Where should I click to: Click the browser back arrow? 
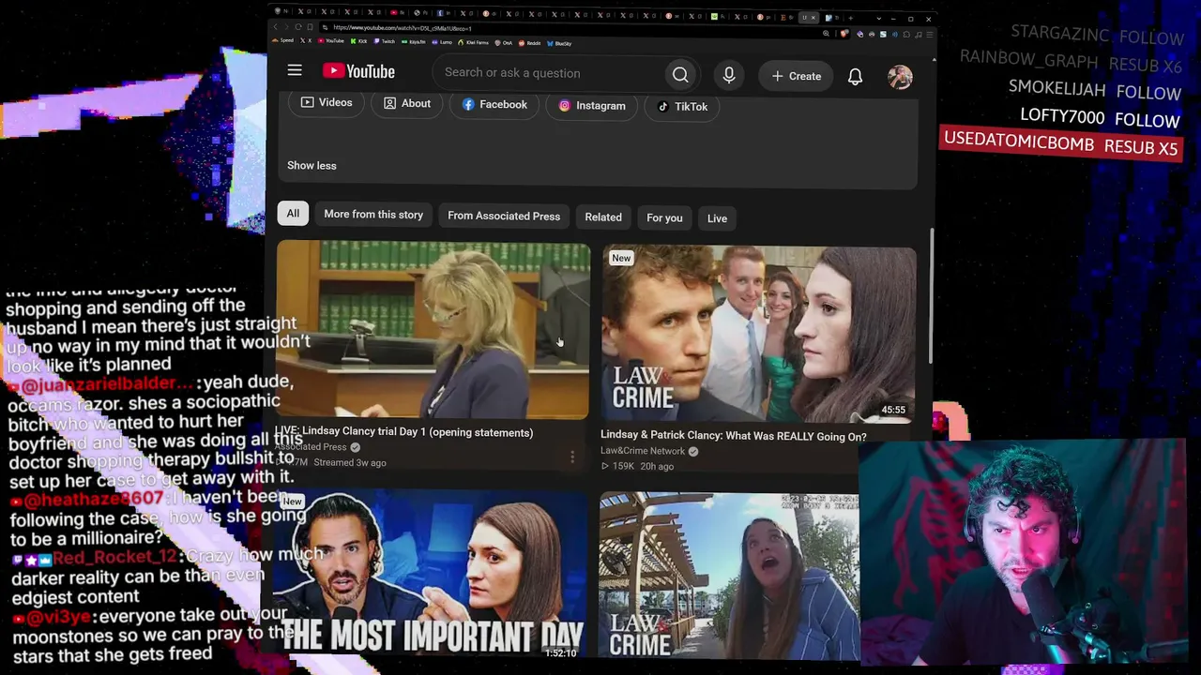tap(276, 27)
